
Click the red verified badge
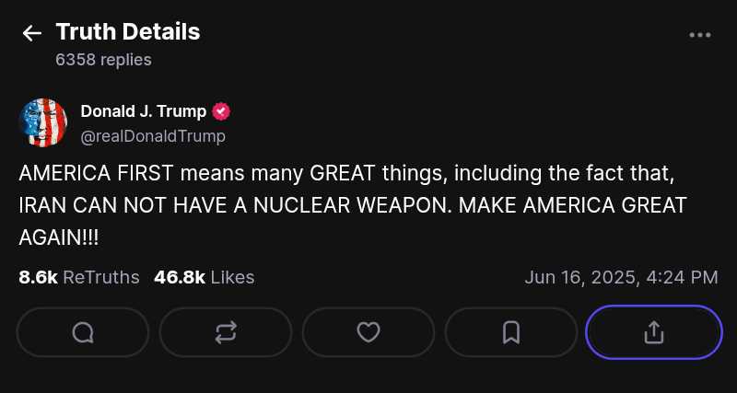[221, 111]
